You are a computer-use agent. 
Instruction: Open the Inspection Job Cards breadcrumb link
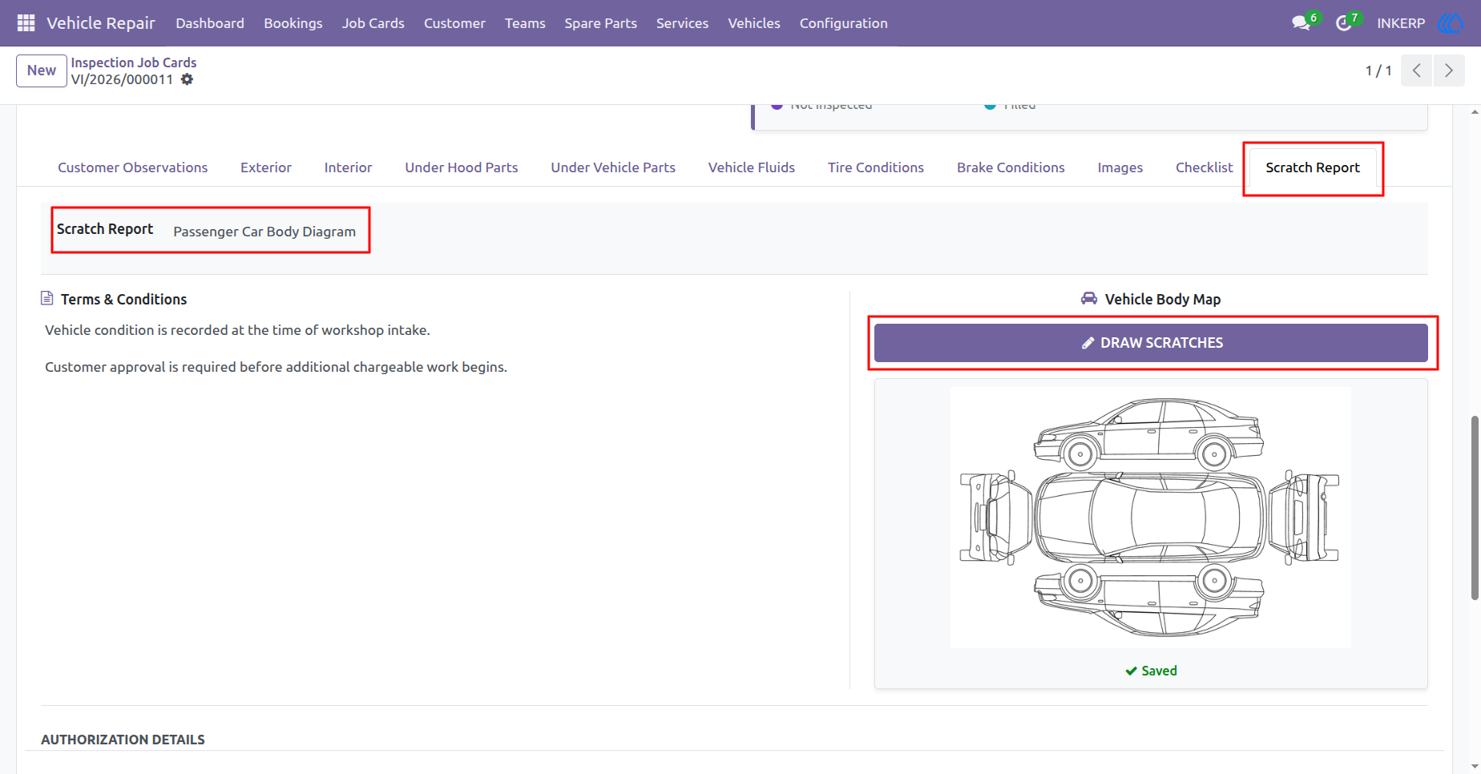[134, 62]
